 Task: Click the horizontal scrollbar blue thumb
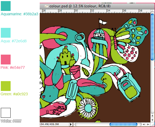coord(123,124)
